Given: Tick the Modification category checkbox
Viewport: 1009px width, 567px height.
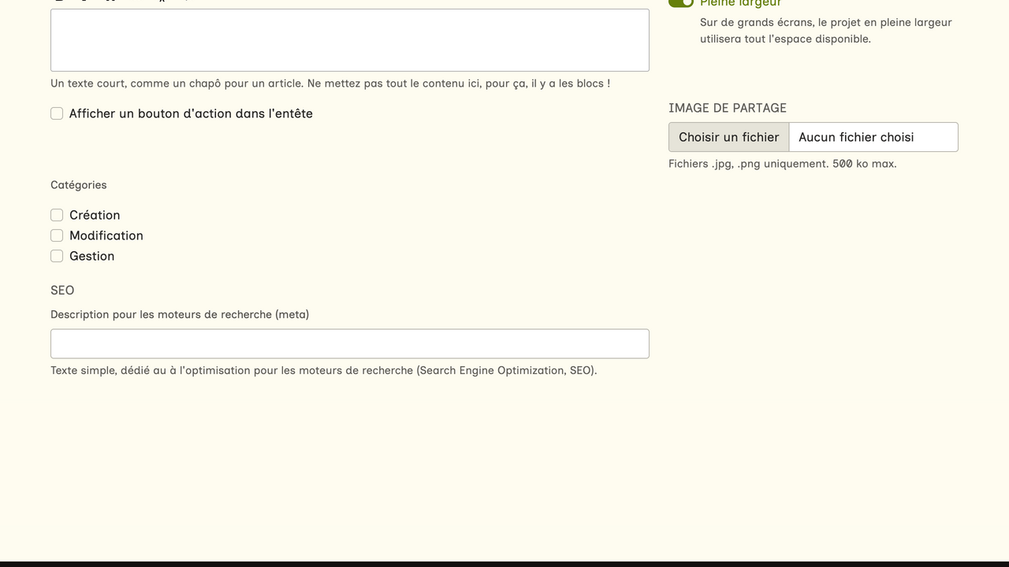Looking at the screenshot, I should 57,235.
